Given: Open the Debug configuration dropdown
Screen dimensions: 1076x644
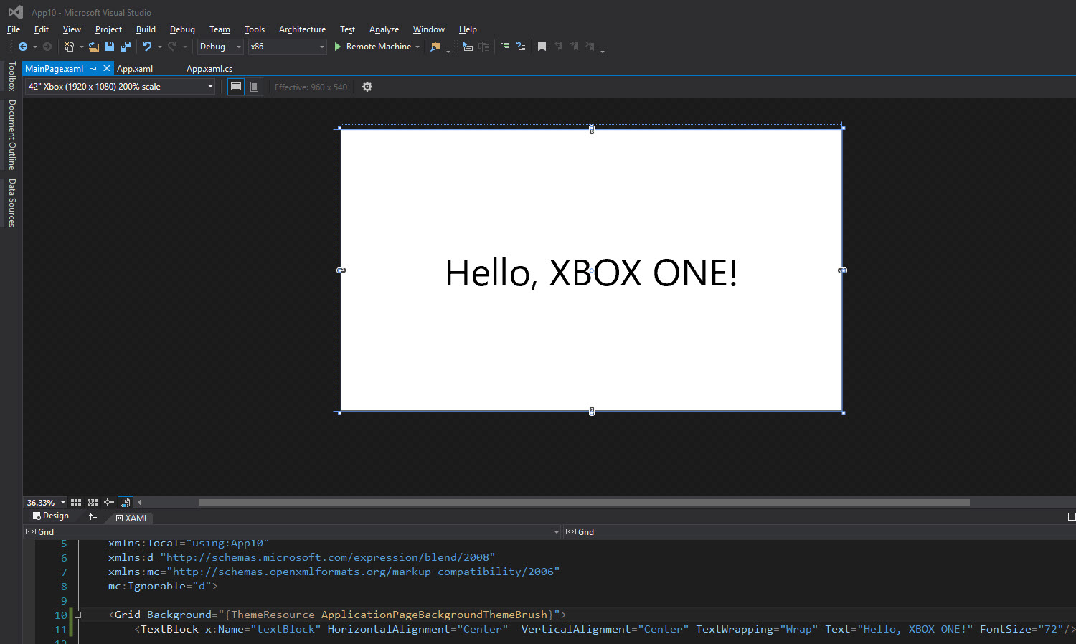Looking at the screenshot, I should coord(221,47).
